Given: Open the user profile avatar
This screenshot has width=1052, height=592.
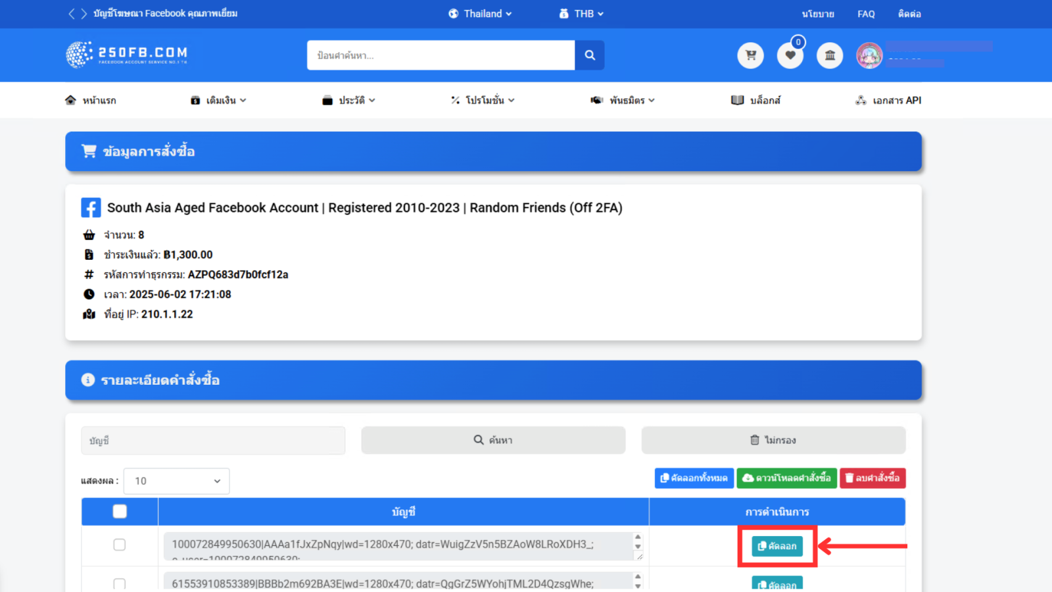Looking at the screenshot, I should coord(869,55).
